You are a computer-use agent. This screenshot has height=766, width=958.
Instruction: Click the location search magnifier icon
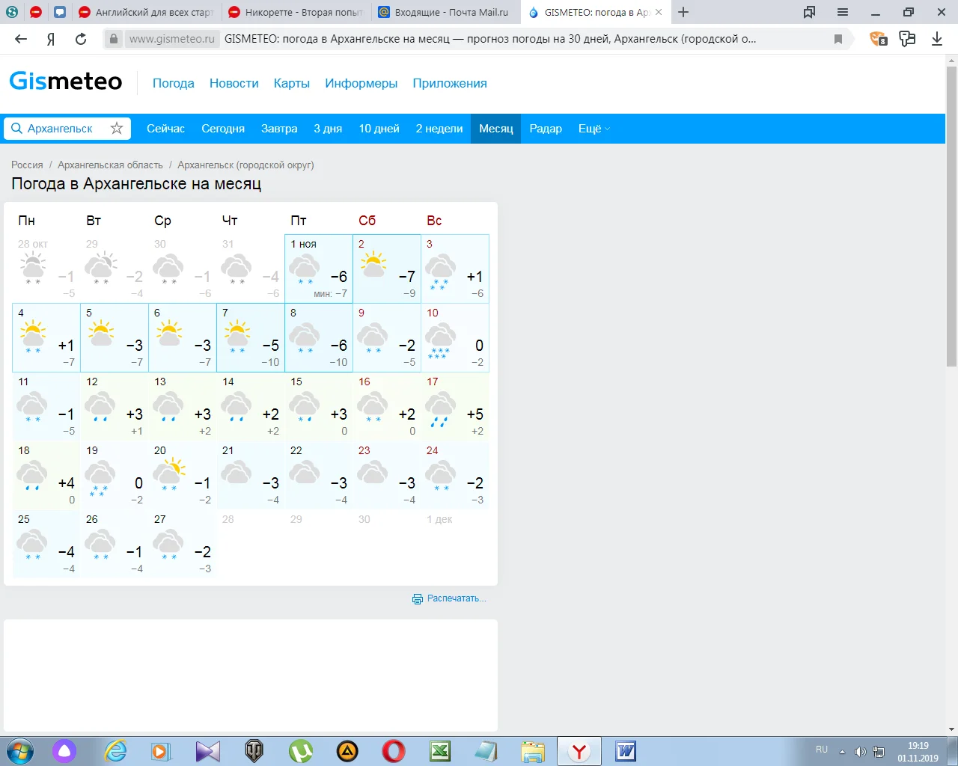pos(16,128)
